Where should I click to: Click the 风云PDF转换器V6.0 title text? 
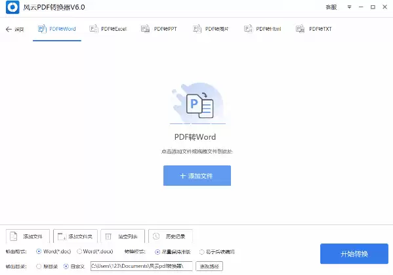(54, 7)
